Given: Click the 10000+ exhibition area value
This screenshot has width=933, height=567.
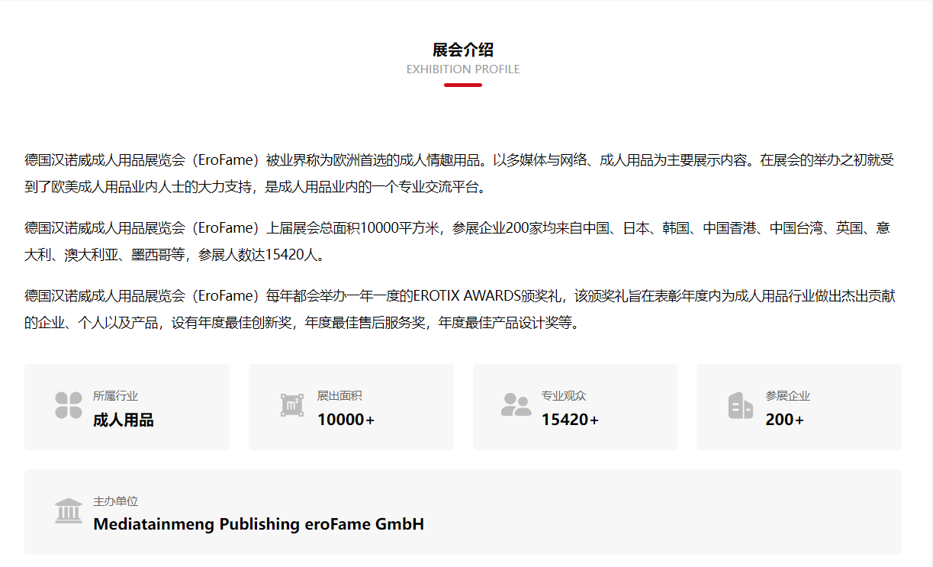Looking at the screenshot, I should [346, 420].
